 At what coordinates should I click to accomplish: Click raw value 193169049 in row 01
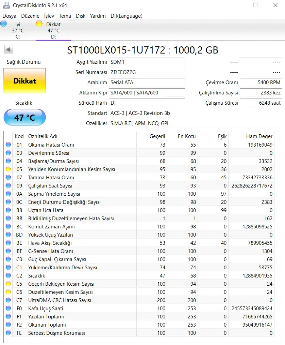pyautogui.click(x=260, y=145)
